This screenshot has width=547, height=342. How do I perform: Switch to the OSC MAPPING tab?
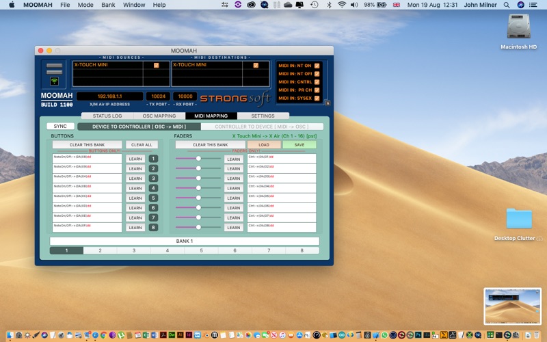(159, 116)
